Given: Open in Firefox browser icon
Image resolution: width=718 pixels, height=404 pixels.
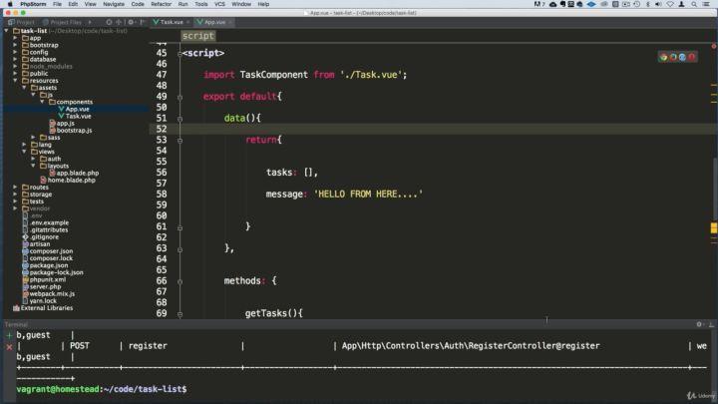Looking at the screenshot, I should (673, 57).
